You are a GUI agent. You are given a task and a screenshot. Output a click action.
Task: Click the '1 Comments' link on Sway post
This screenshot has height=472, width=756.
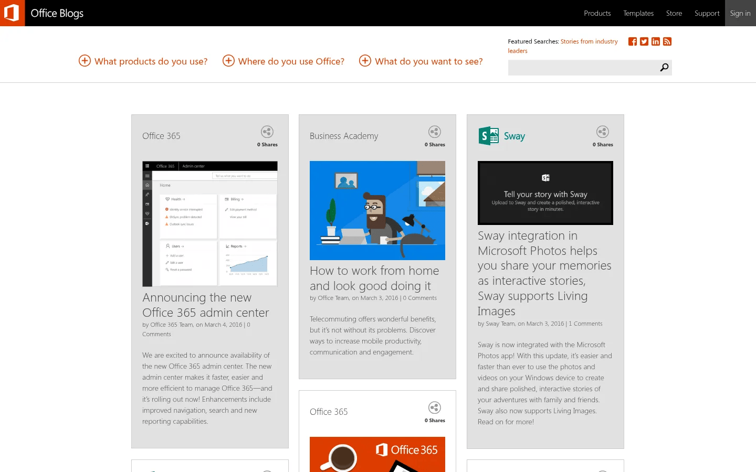[x=585, y=324]
